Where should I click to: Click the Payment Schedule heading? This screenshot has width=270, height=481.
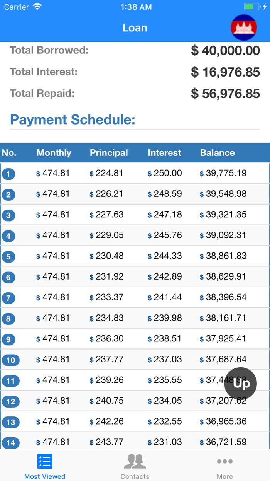click(x=73, y=120)
